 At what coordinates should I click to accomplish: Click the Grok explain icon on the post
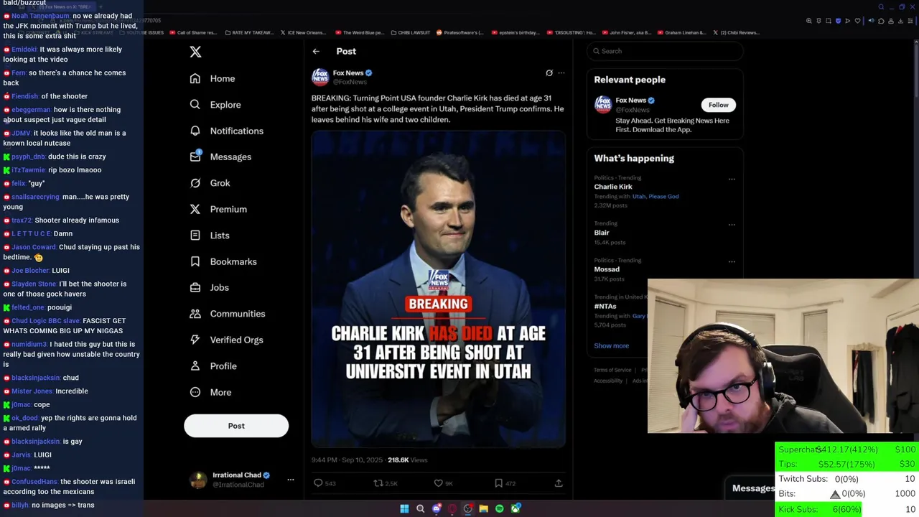click(549, 73)
